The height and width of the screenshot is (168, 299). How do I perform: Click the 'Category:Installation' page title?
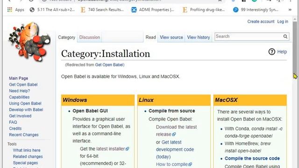(106, 54)
